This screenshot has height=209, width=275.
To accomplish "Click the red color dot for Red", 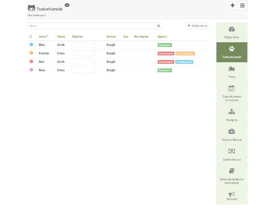I will point(31,61).
